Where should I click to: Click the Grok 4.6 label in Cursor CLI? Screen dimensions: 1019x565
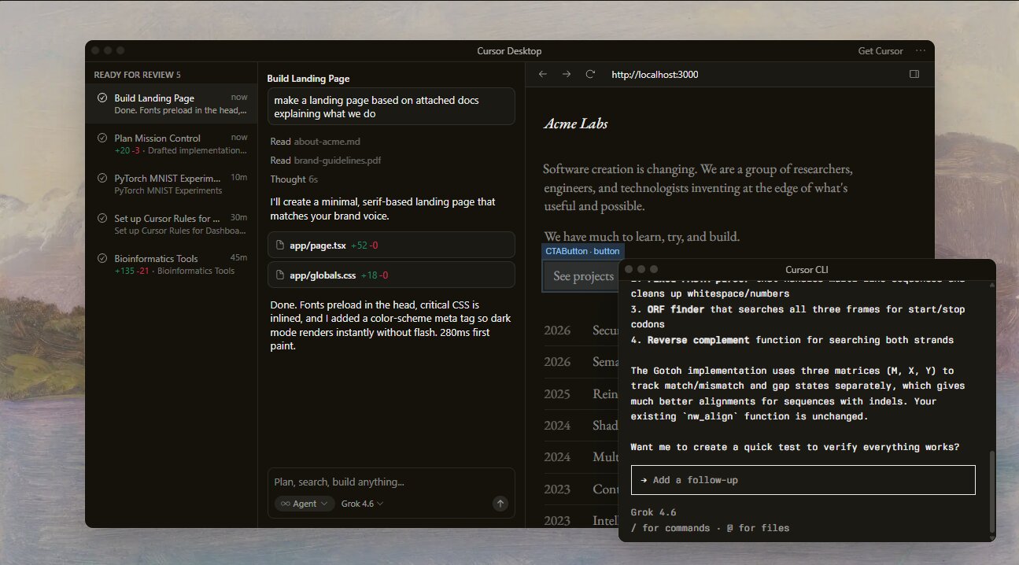click(653, 512)
